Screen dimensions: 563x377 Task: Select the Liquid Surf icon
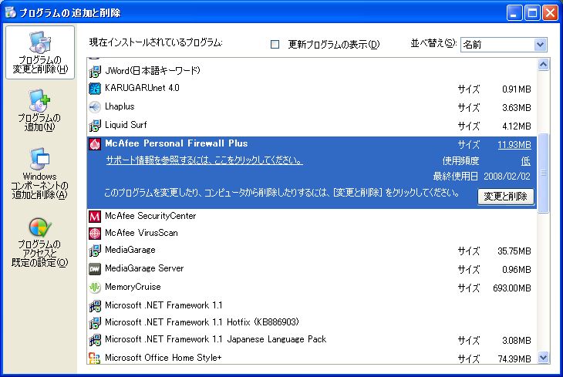(x=95, y=126)
